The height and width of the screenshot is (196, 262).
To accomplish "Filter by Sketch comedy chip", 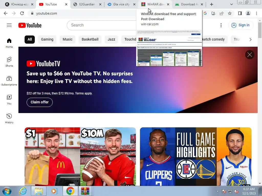I will click(215, 40).
